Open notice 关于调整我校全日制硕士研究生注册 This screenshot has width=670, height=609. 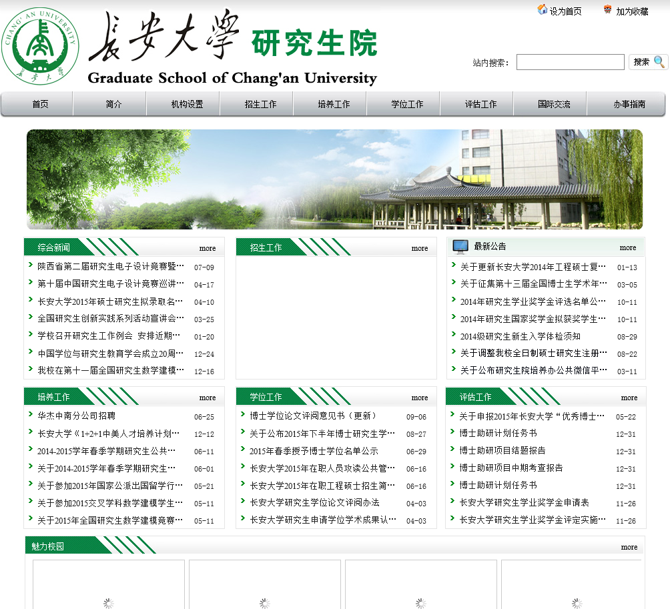(534, 353)
